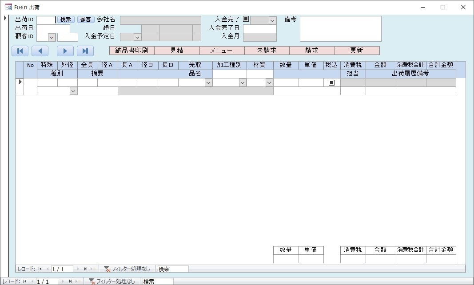The width and height of the screenshot is (474, 285).
Task: Click the 請求 button
Action: (312, 51)
